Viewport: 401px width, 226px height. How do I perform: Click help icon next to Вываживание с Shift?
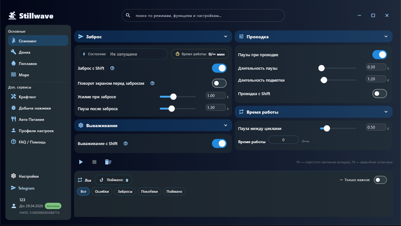coord(126,143)
